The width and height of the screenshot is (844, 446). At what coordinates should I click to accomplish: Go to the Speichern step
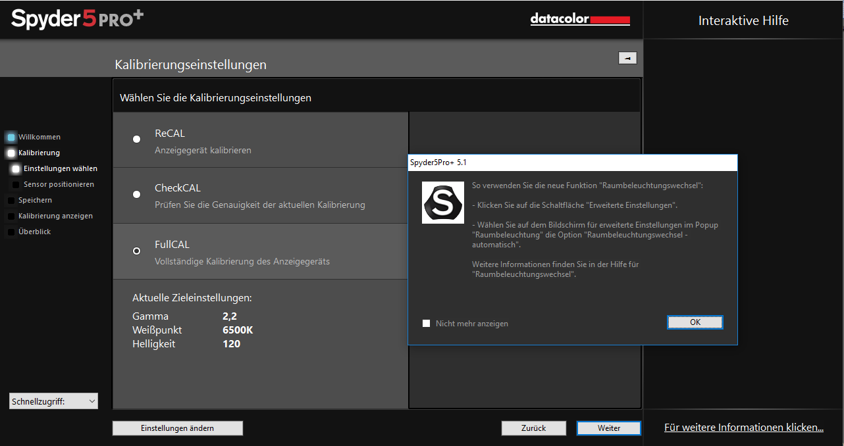(x=35, y=201)
